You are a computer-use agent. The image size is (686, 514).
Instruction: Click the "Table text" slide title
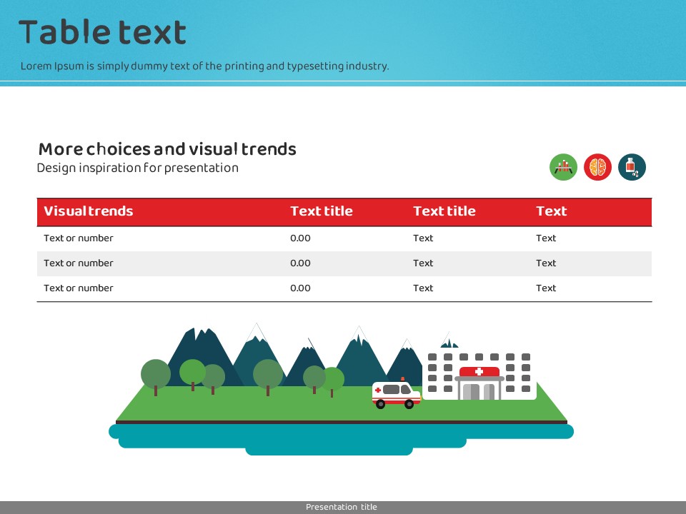click(102, 33)
